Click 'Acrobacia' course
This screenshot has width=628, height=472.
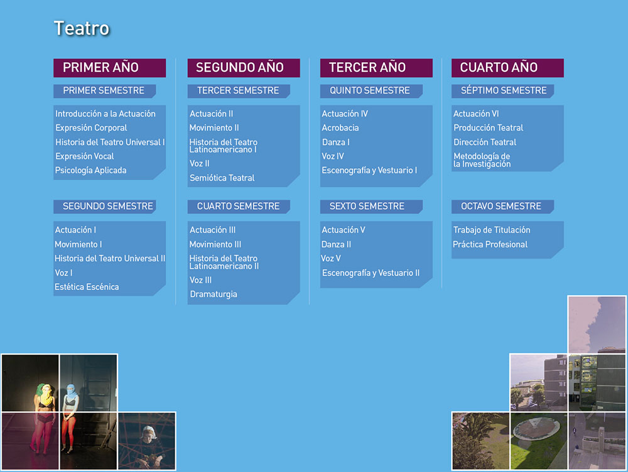340,128
